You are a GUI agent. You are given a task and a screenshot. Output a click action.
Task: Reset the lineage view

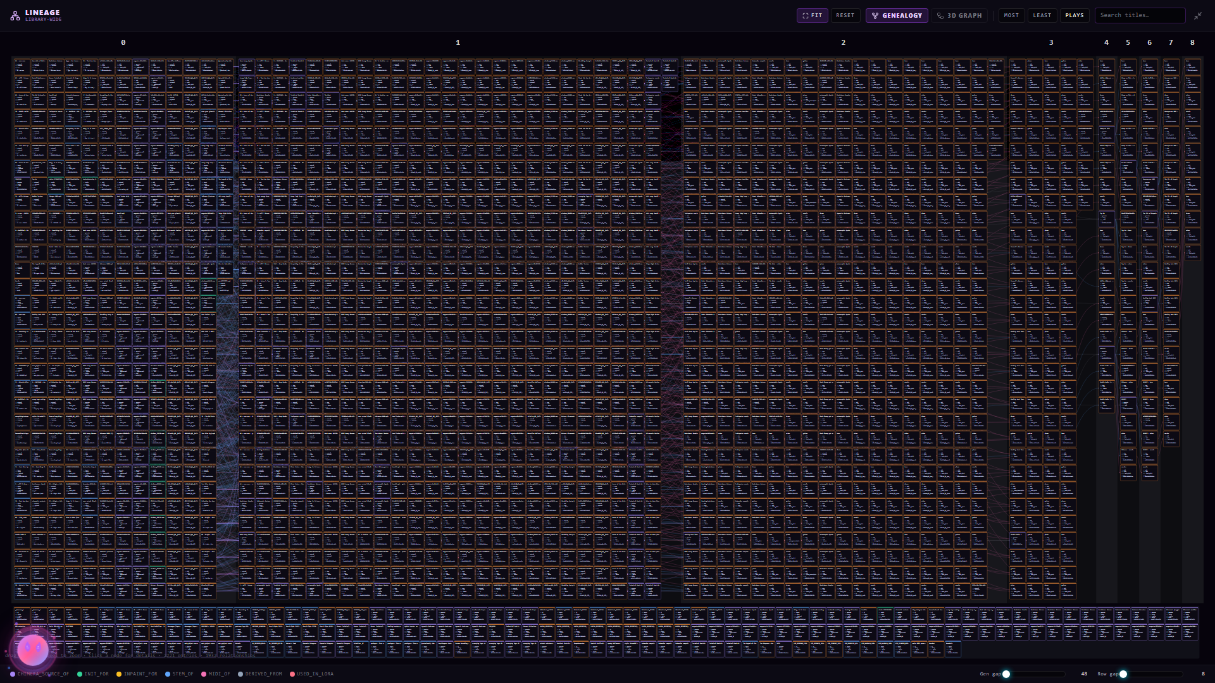[x=845, y=15]
